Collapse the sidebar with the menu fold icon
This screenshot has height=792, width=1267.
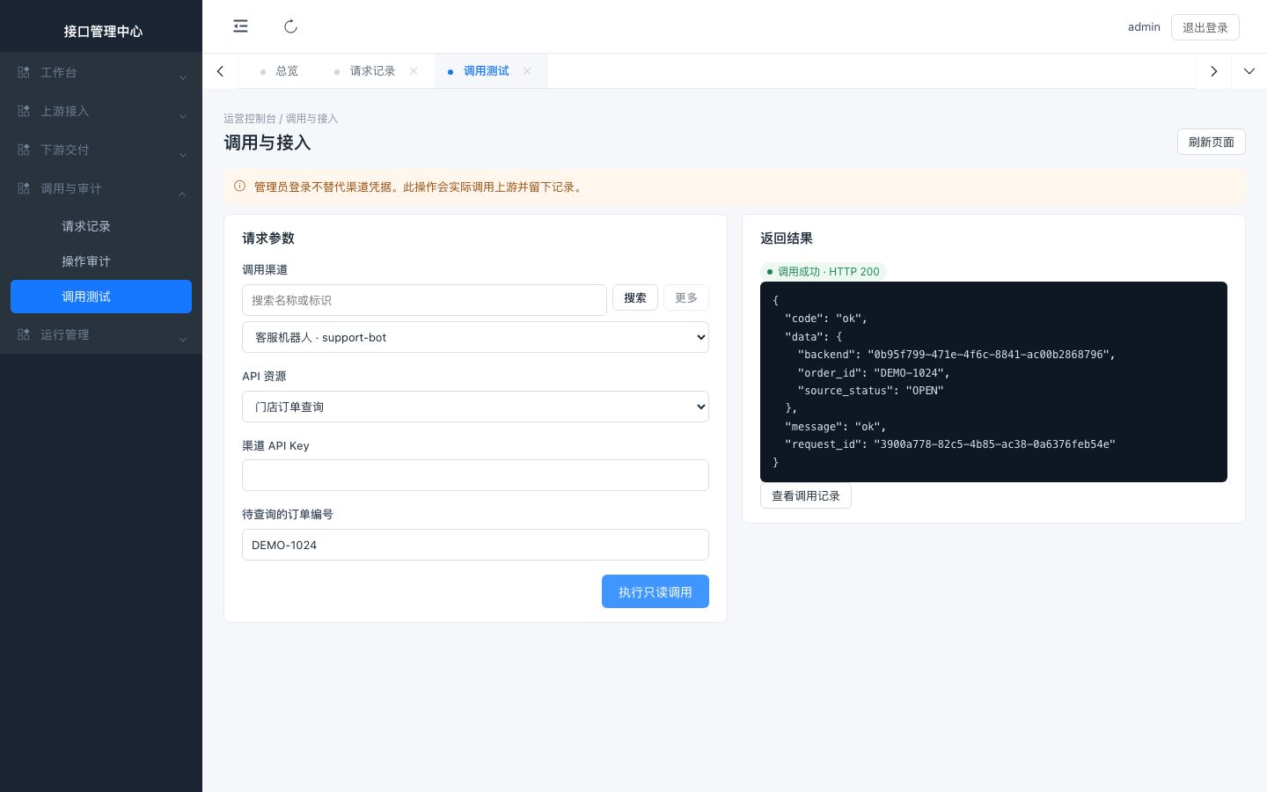pyautogui.click(x=240, y=26)
